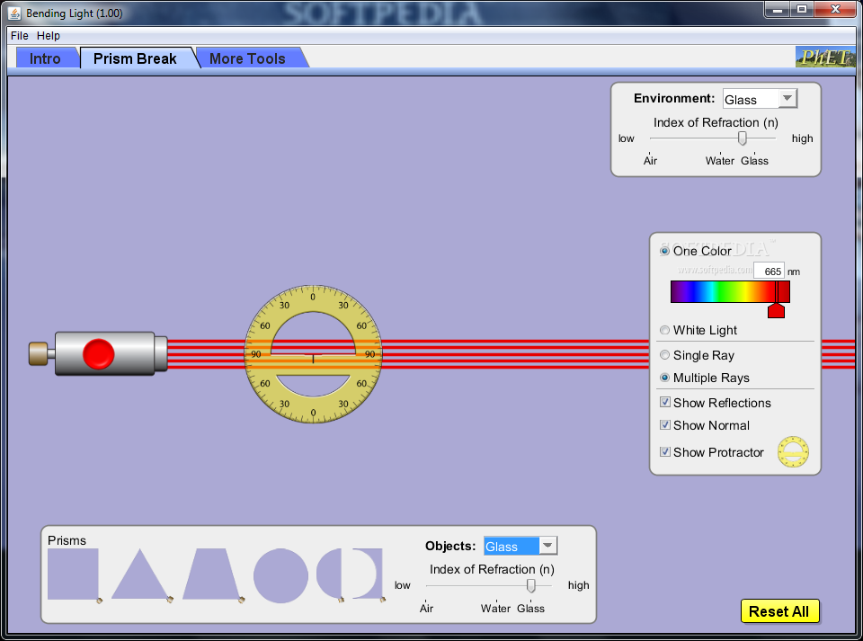Toggle the Show Normal checkbox
The height and width of the screenshot is (641, 863).
[x=665, y=424]
